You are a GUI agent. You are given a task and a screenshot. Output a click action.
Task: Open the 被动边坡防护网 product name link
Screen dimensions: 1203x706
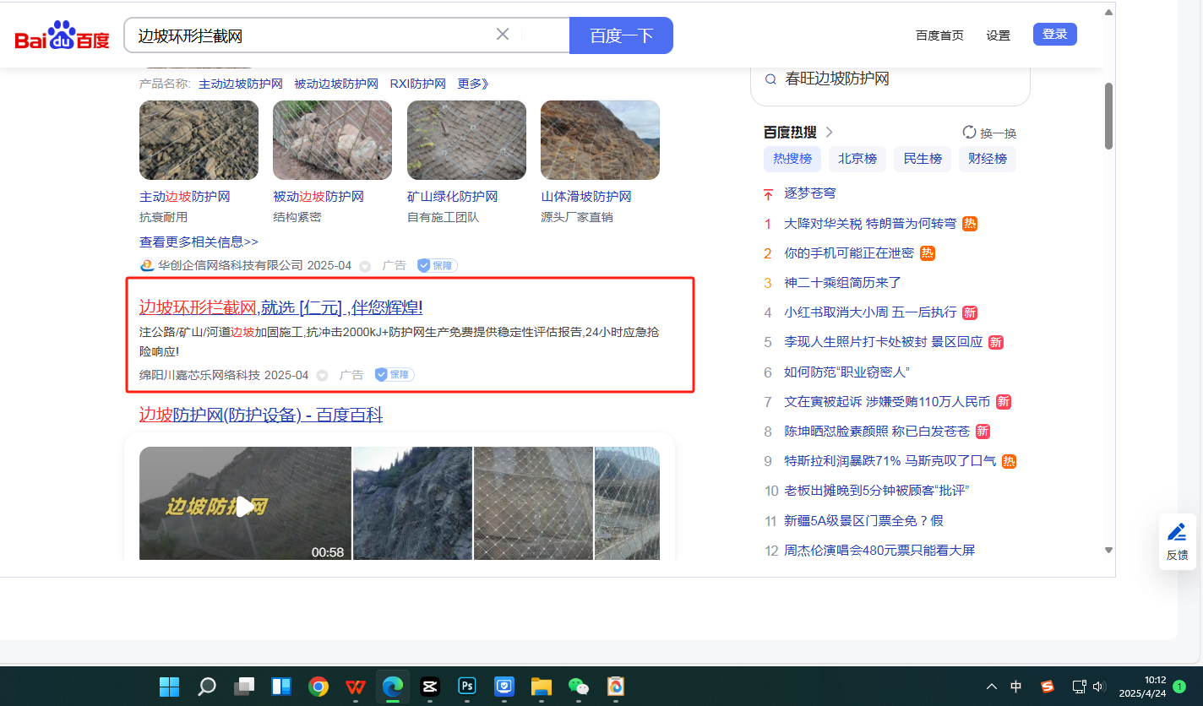[x=336, y=84]
